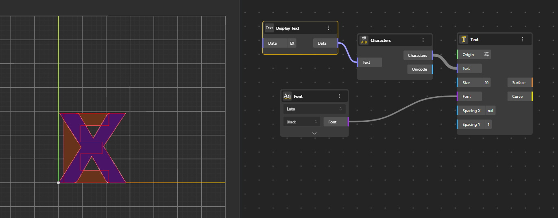This screenshot has height=218, width=558.
Task: Click the EX value in Display Text
Action: [292, 43]
